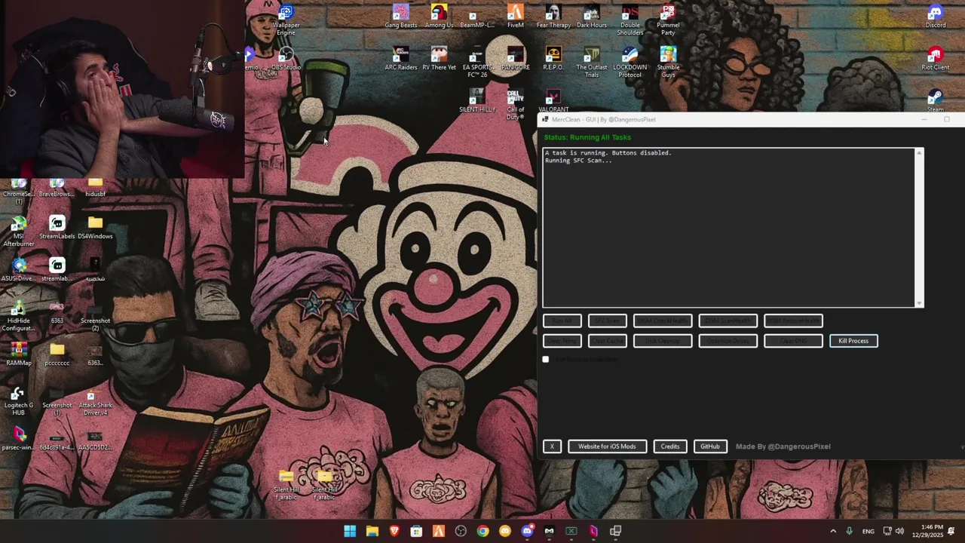965x543 pixels.
Task: Open the LOCKDOWN Protocol game icon
Action: click(630, 63)
